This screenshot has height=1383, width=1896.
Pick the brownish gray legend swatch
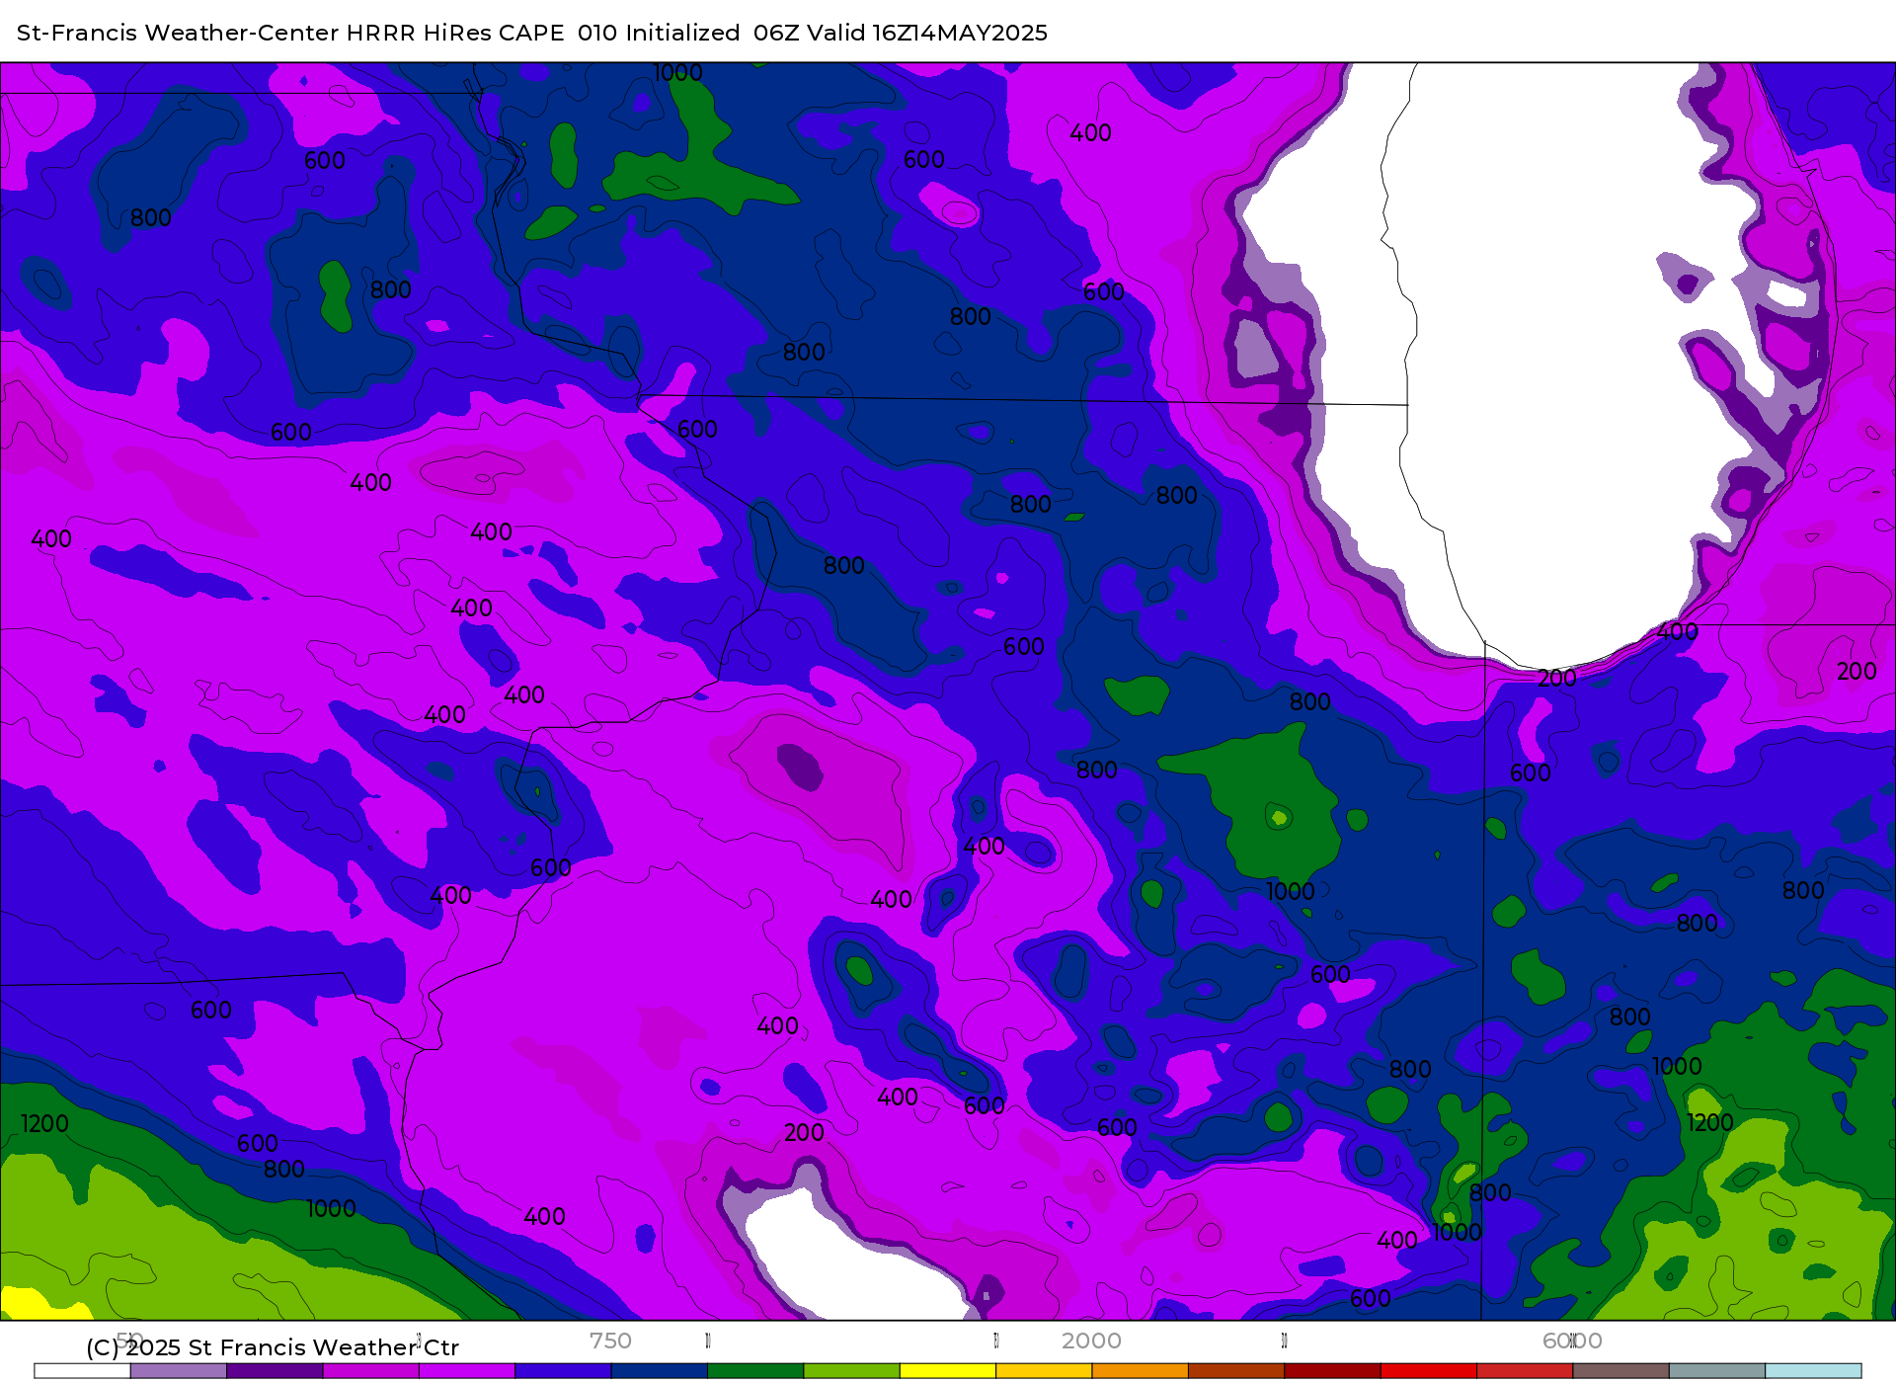[x=1620, y=1371]
